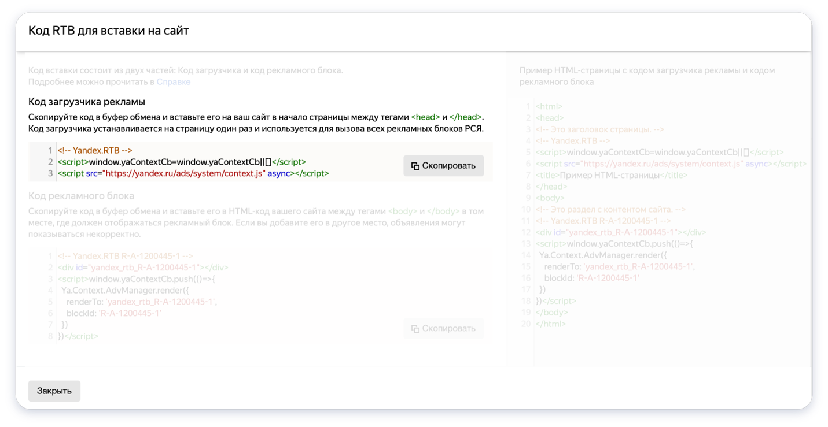Click the </body> line in example code

(551, 313)
